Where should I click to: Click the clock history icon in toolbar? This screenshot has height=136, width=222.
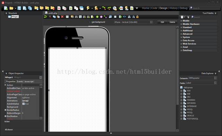click(115, 8)
